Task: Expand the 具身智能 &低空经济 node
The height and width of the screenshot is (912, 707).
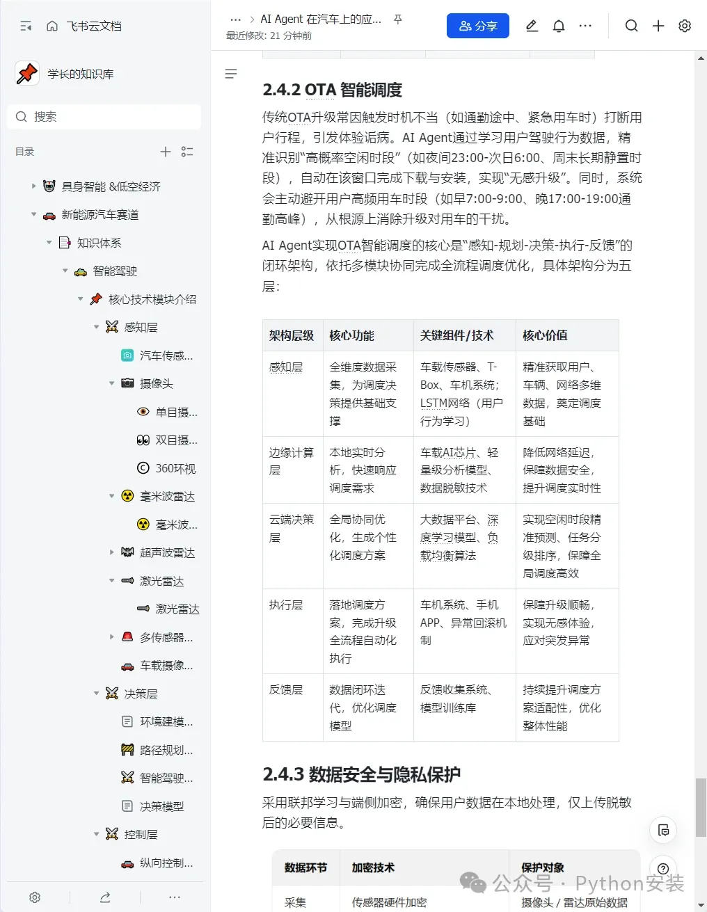Action: click(x=33, y=186)
